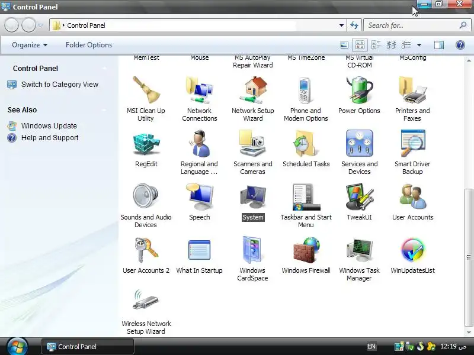
Task: Refresh the Control Panel view
Action: [x=354, y=25]
